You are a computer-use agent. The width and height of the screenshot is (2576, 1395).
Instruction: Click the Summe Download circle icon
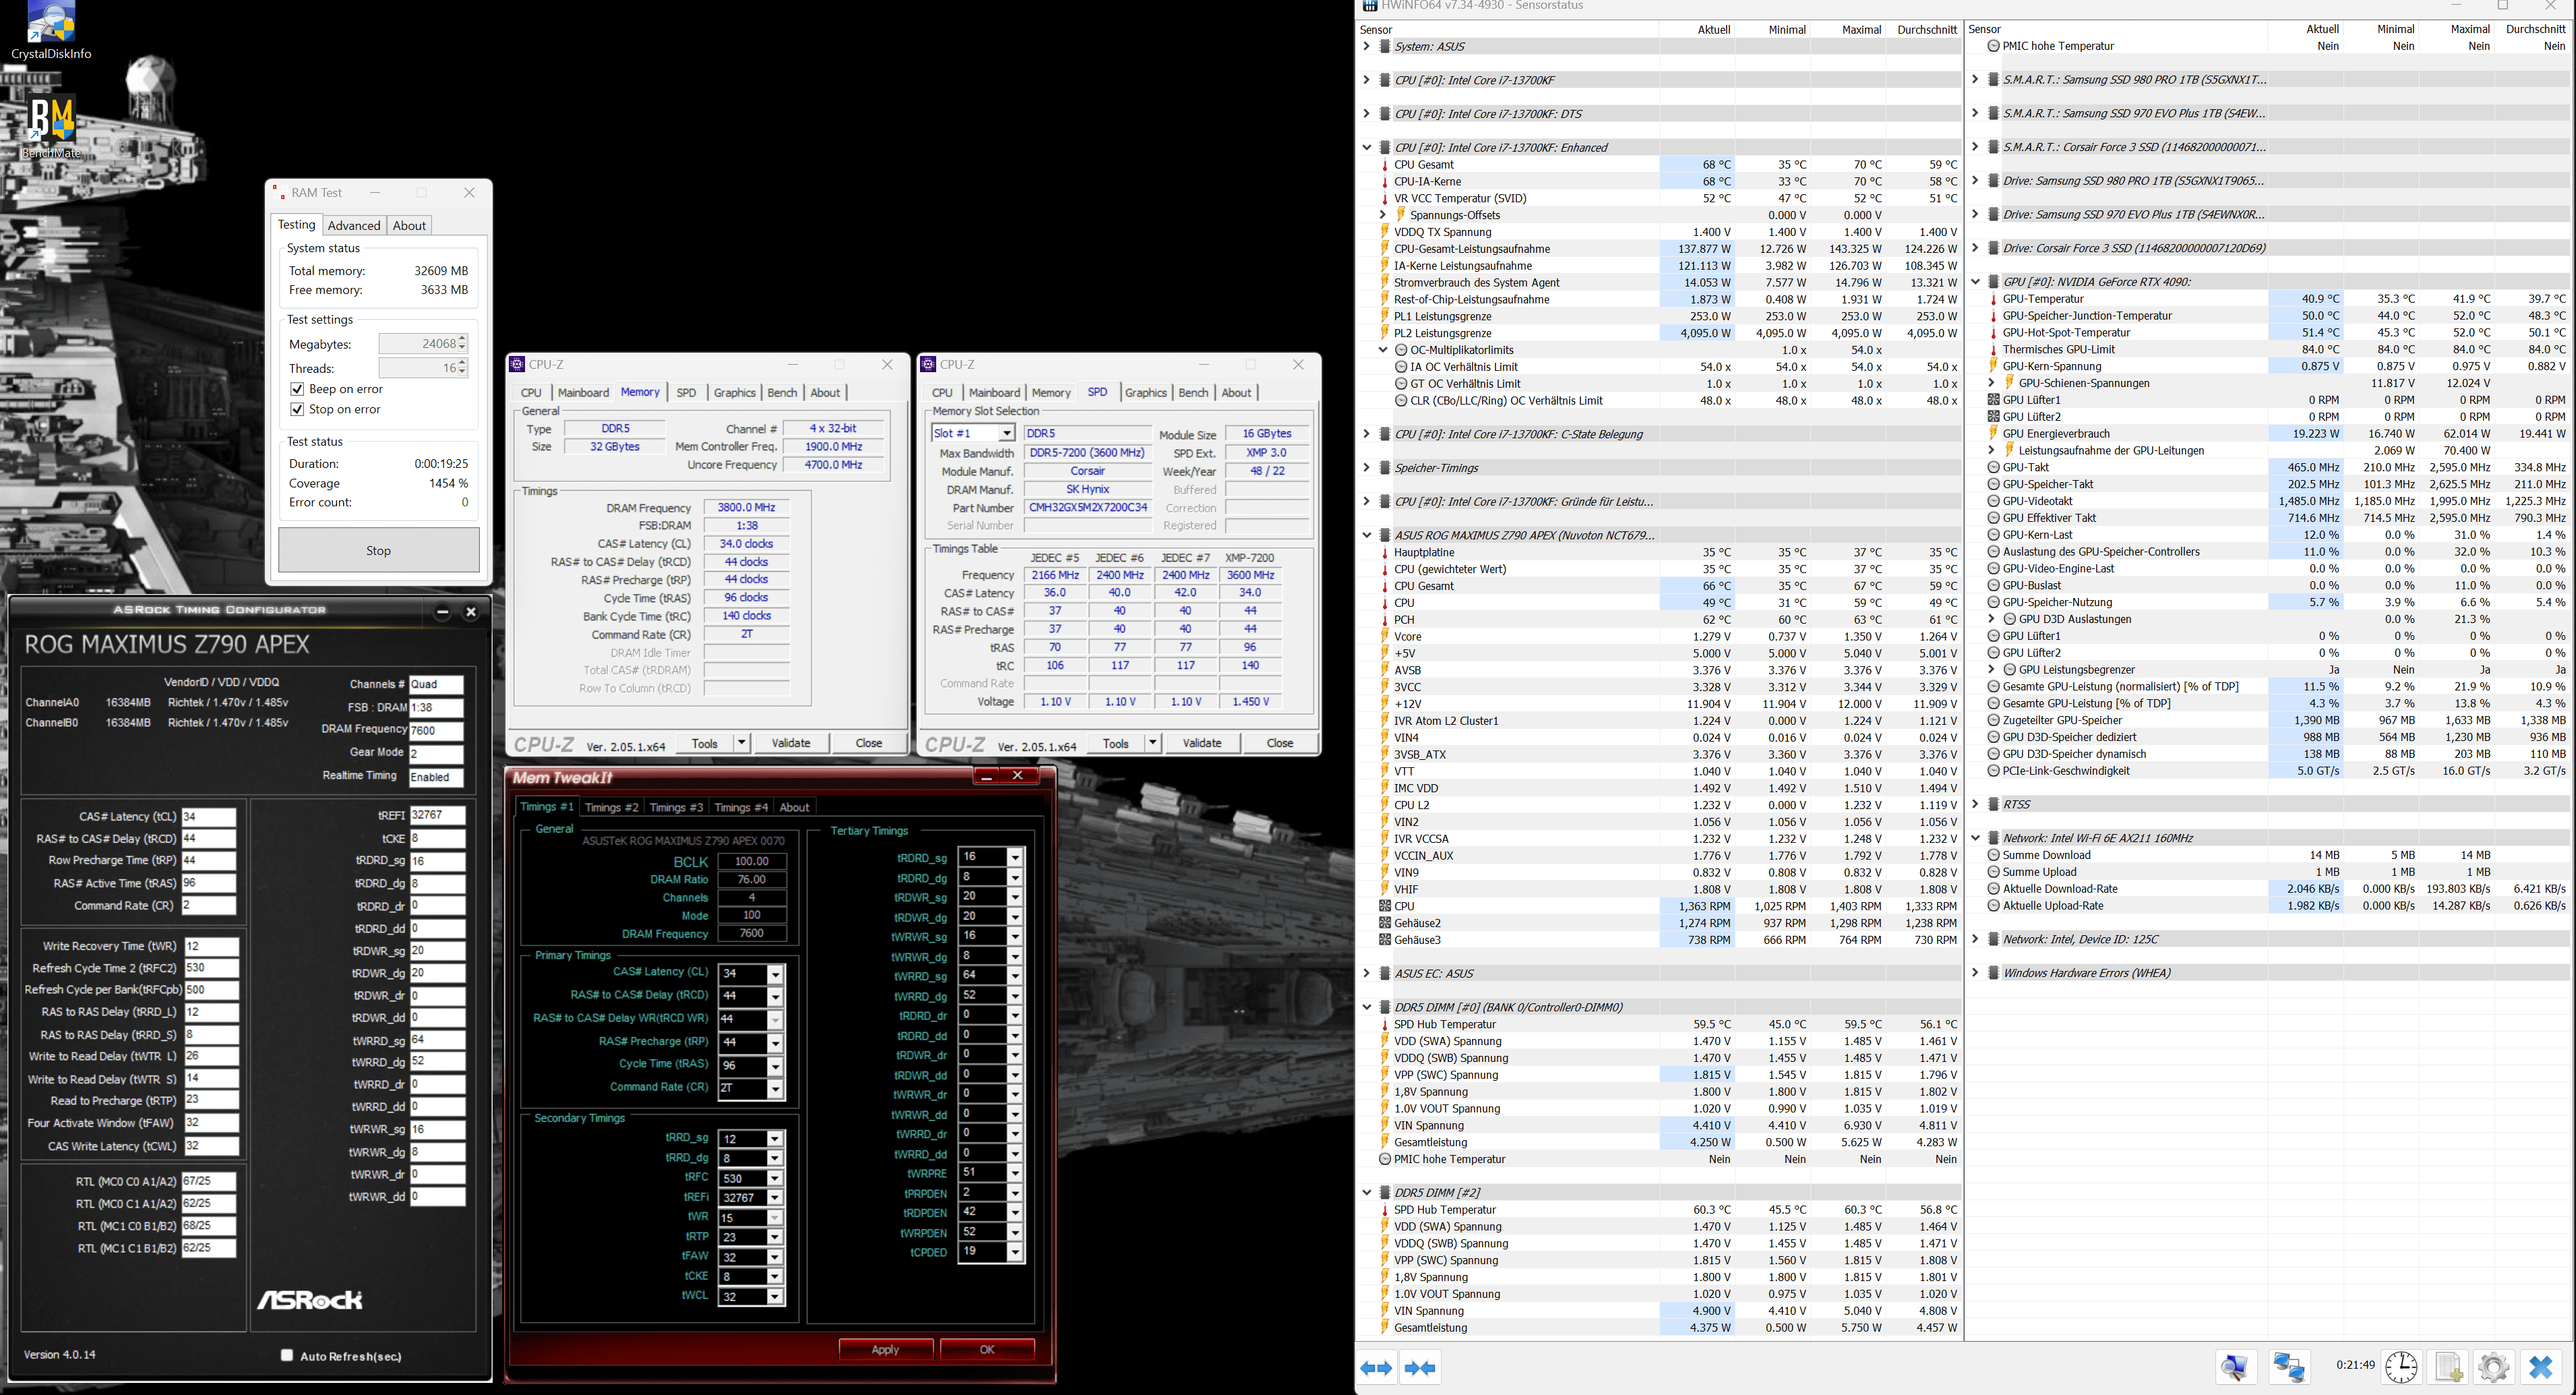[1993, 855]
